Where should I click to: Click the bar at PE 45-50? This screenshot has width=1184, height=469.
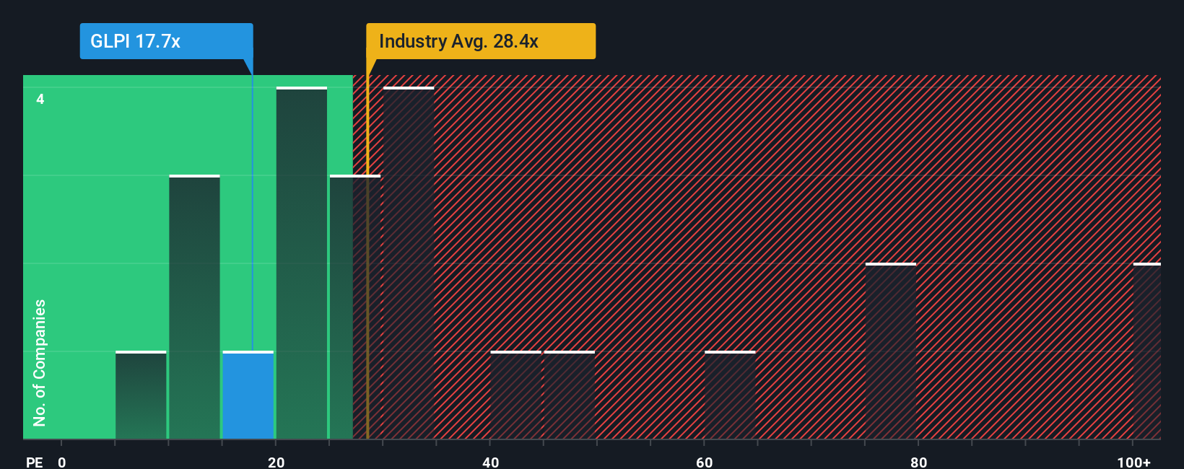[x=570, y=395]
